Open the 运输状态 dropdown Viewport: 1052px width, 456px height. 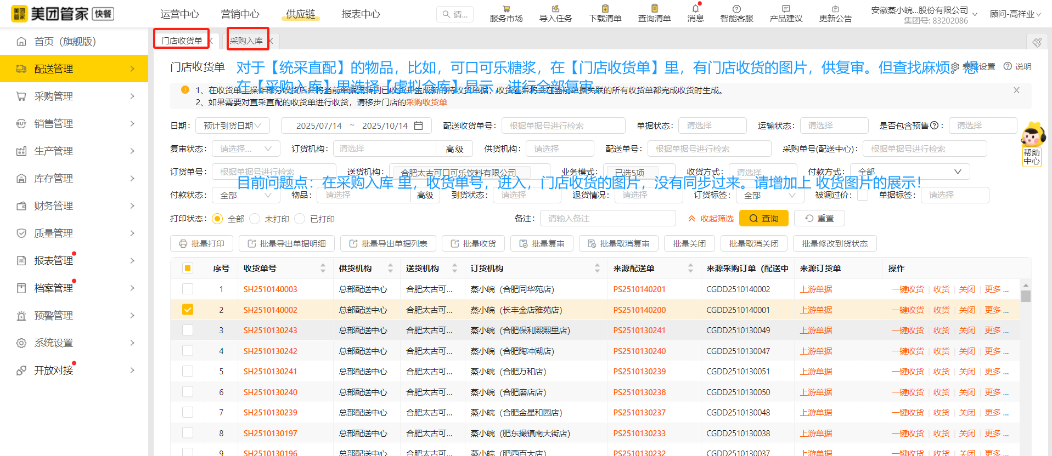click(x=834, y=126)
